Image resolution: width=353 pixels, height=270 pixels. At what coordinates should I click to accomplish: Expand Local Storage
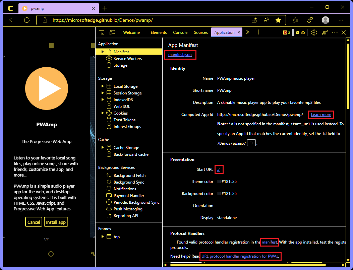coord(103,86)
